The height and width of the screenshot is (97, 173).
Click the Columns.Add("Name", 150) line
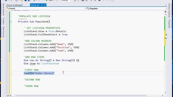tap(49, 44)
